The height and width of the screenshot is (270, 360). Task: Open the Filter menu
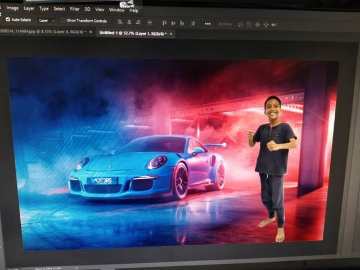[75, 9]
